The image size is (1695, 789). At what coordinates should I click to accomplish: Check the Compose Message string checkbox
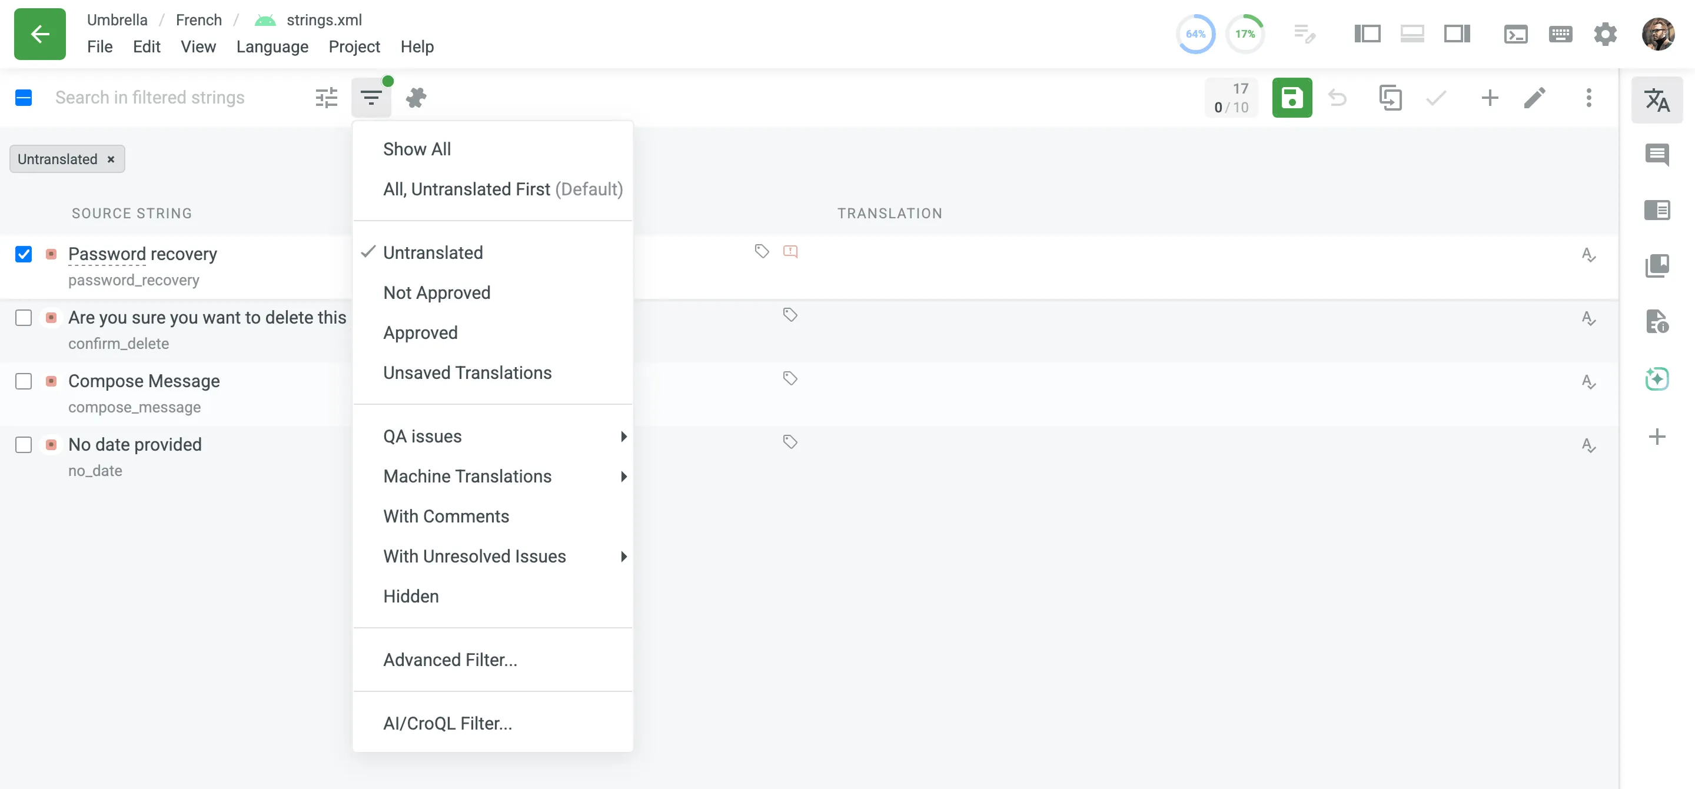24,381
